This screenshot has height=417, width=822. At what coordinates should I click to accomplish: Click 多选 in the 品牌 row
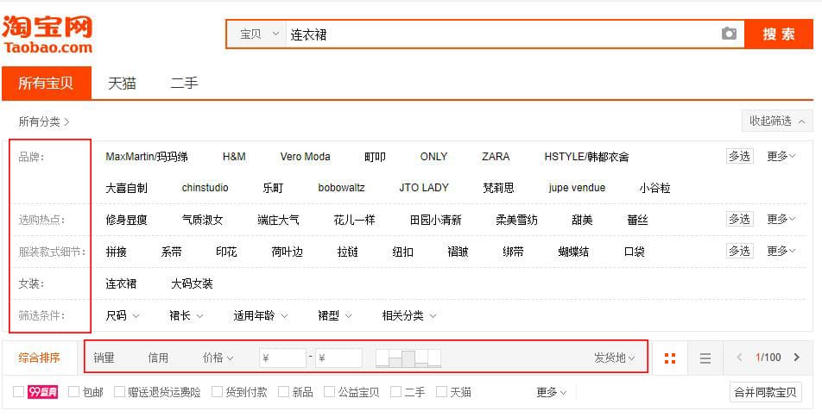(740, 156)
